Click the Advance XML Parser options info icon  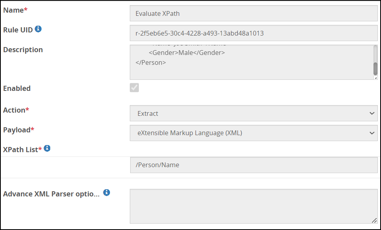click(x=106, y=193)
